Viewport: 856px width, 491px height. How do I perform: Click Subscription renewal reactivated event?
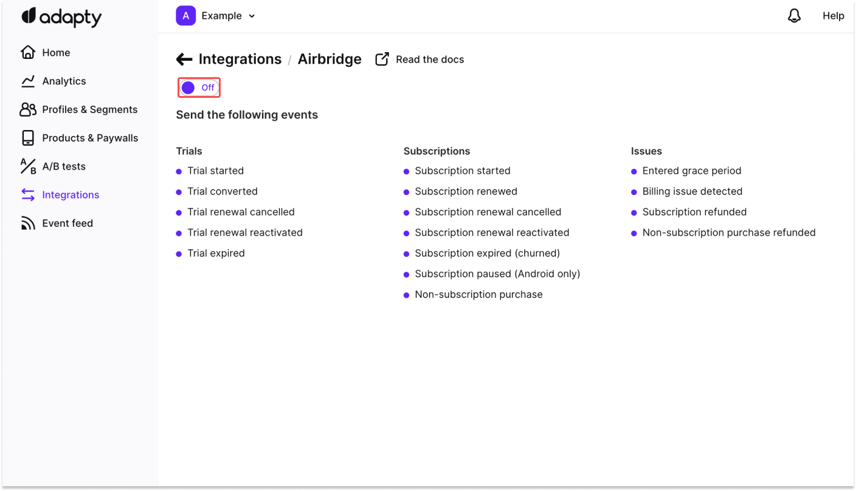pyautogui.click(x=492, y=233)
